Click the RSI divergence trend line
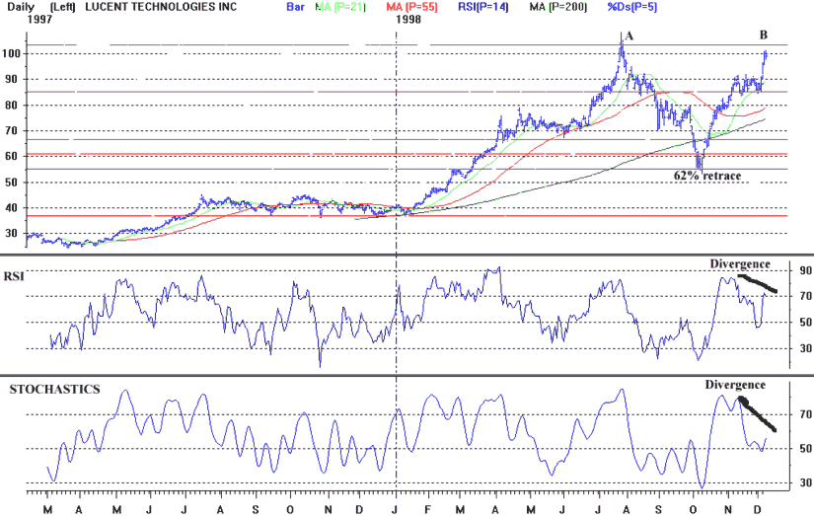The width and height of the screenshot is (814, 516). [758, 283]
